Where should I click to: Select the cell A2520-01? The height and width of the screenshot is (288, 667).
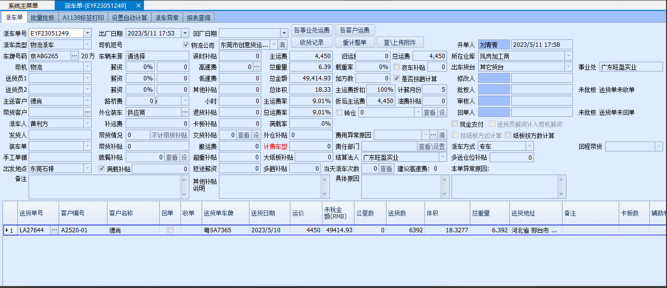83,230
